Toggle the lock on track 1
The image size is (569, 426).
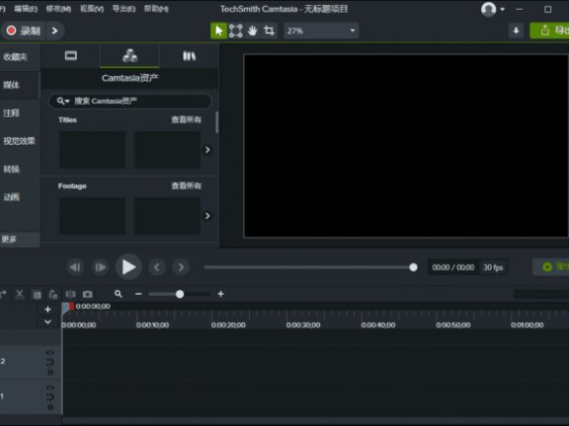(x=50, y=407)
